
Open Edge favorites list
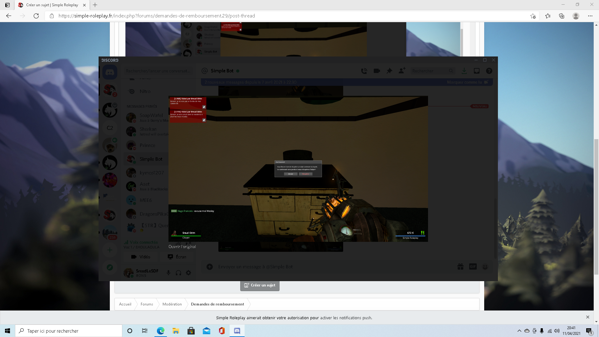click(548, 16)
